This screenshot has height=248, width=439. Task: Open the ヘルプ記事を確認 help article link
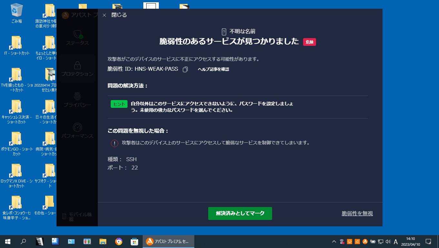pyautogui.click(x=213, y=69)
